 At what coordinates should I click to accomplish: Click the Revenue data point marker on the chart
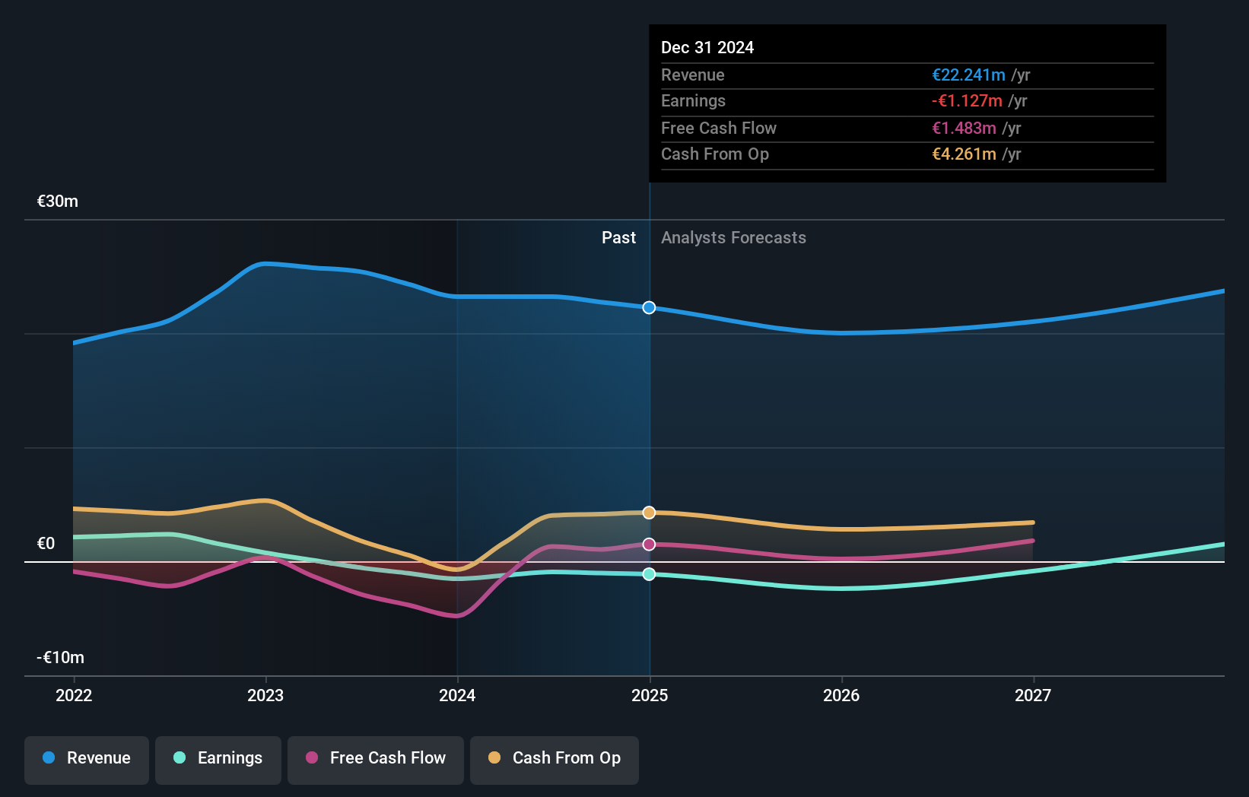648,308
